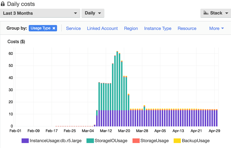Expand the Stack chart style dropdown
Image resolution: width=231 pixels, height=148 pixels.
pos(216,13)
